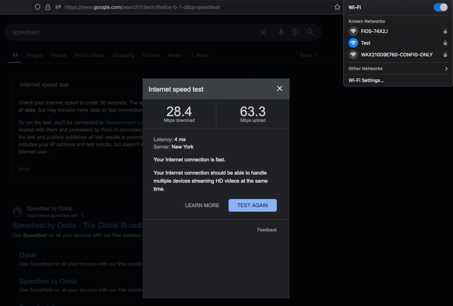Switch to the News tab
453x306 pixels.
tap(174, 55)
